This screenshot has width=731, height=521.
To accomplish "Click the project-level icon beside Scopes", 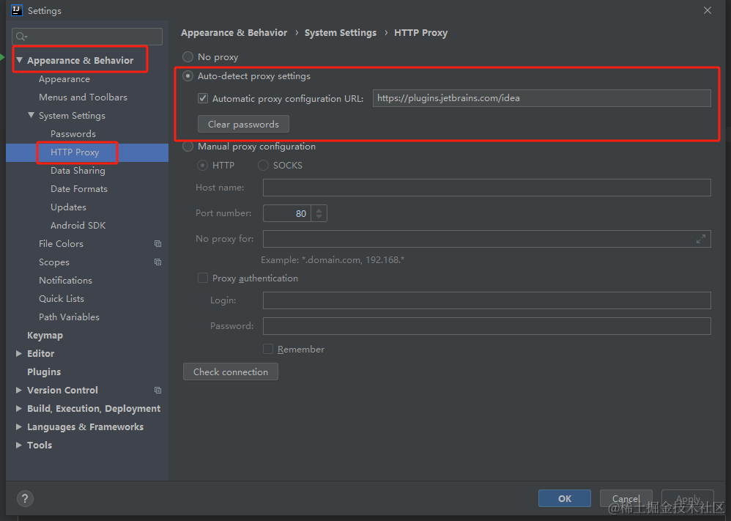I will pos(158,262).
